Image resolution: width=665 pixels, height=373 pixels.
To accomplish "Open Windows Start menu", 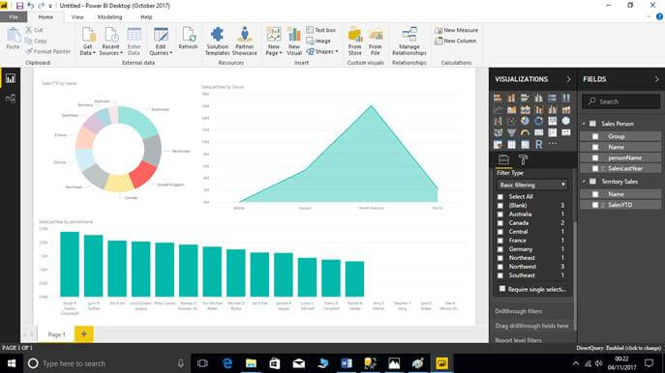I will (x=12, y=363).
